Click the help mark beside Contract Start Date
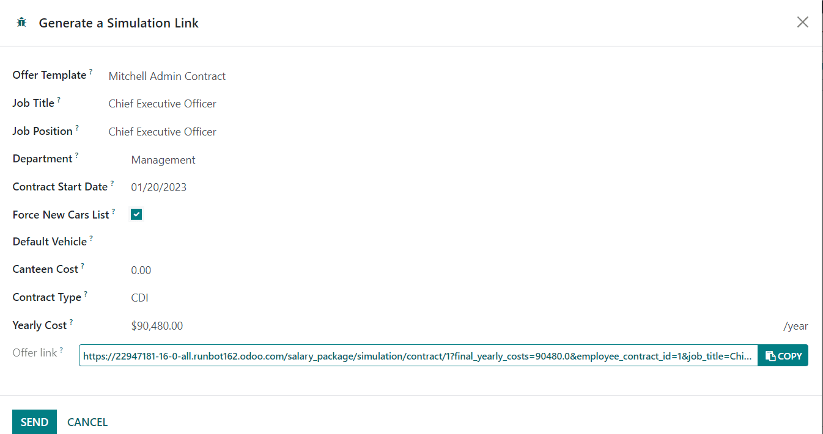823x434 pixels. (113, 184)
